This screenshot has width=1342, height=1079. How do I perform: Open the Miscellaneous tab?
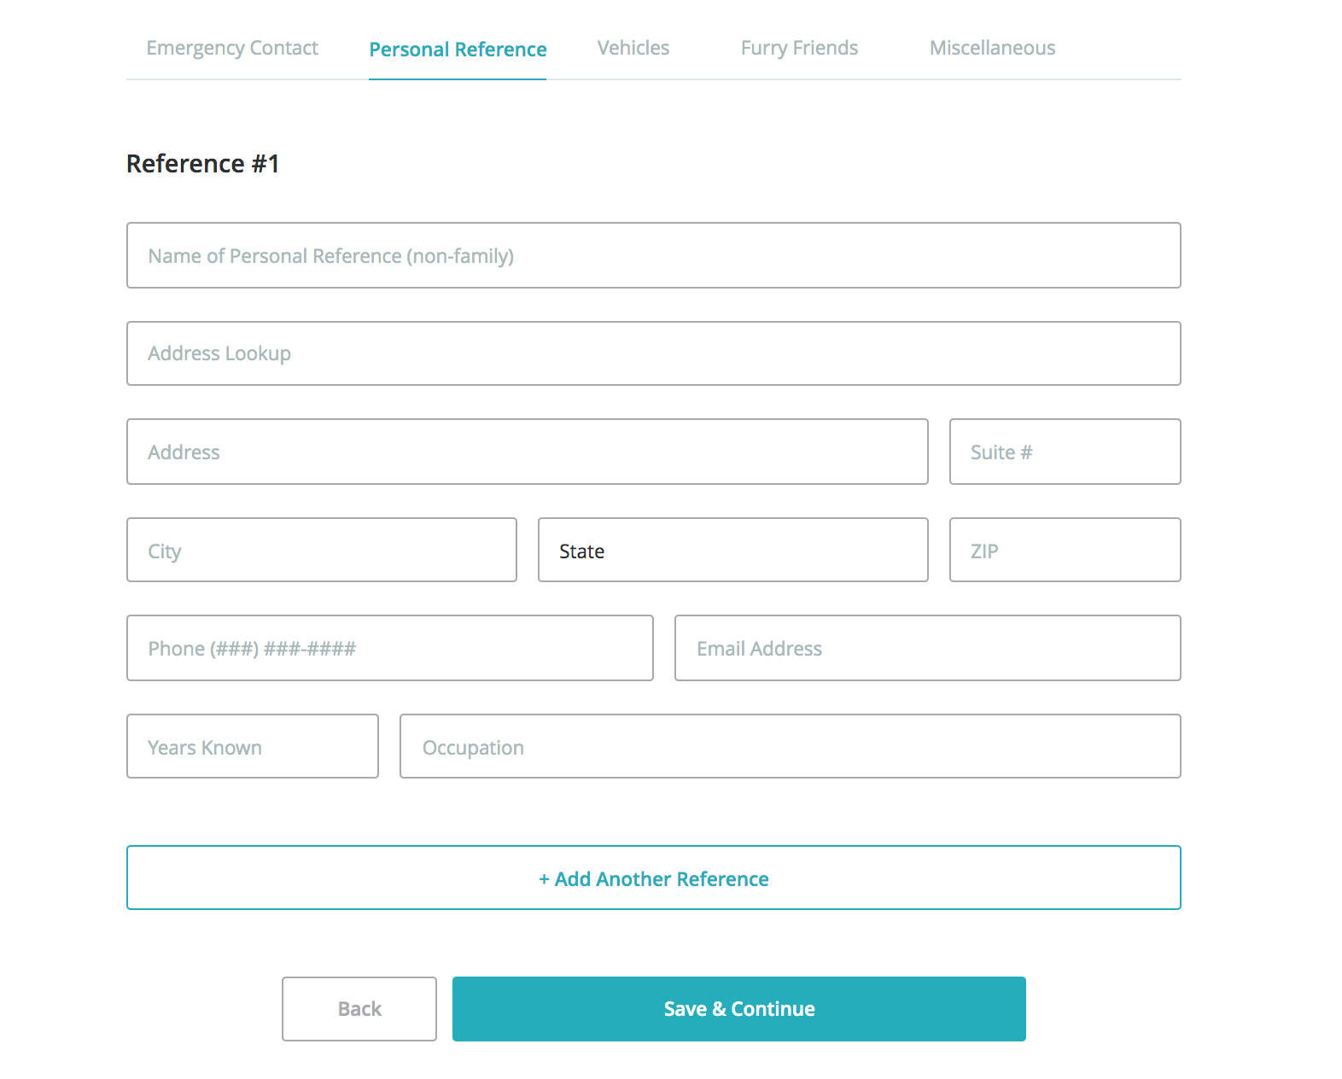coord(992,48)
